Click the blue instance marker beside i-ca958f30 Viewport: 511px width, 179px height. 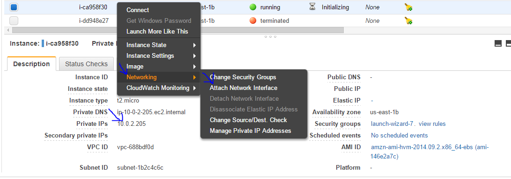coord(43,43)
